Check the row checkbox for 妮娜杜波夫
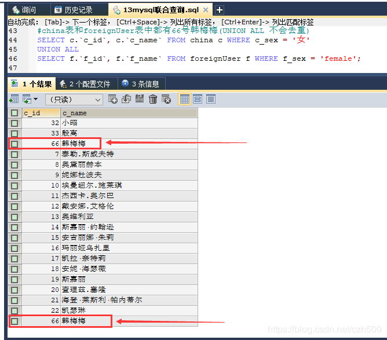The image size is (387, 340). [x=14, y=175]
